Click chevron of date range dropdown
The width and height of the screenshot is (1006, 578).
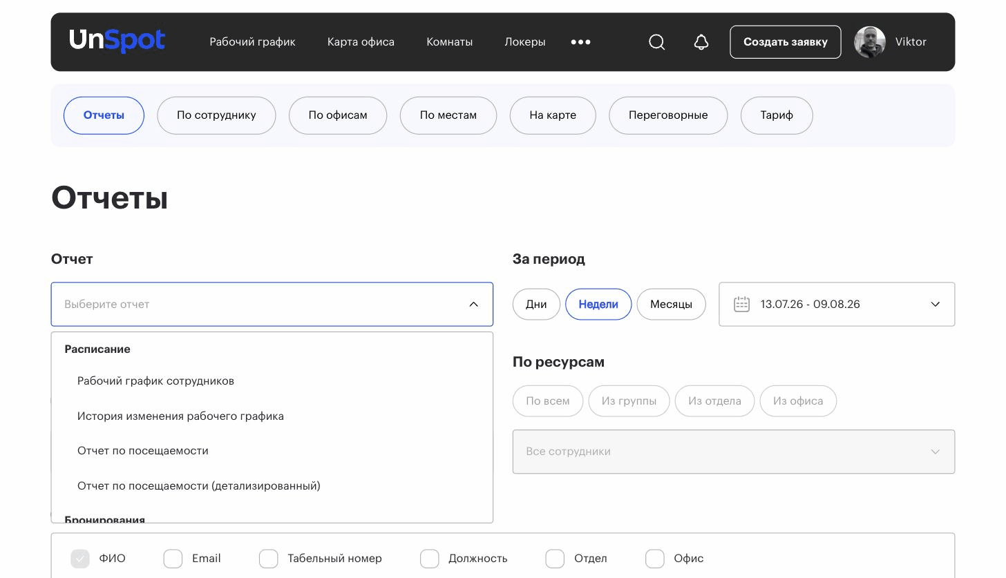click(x=936, y=304)
